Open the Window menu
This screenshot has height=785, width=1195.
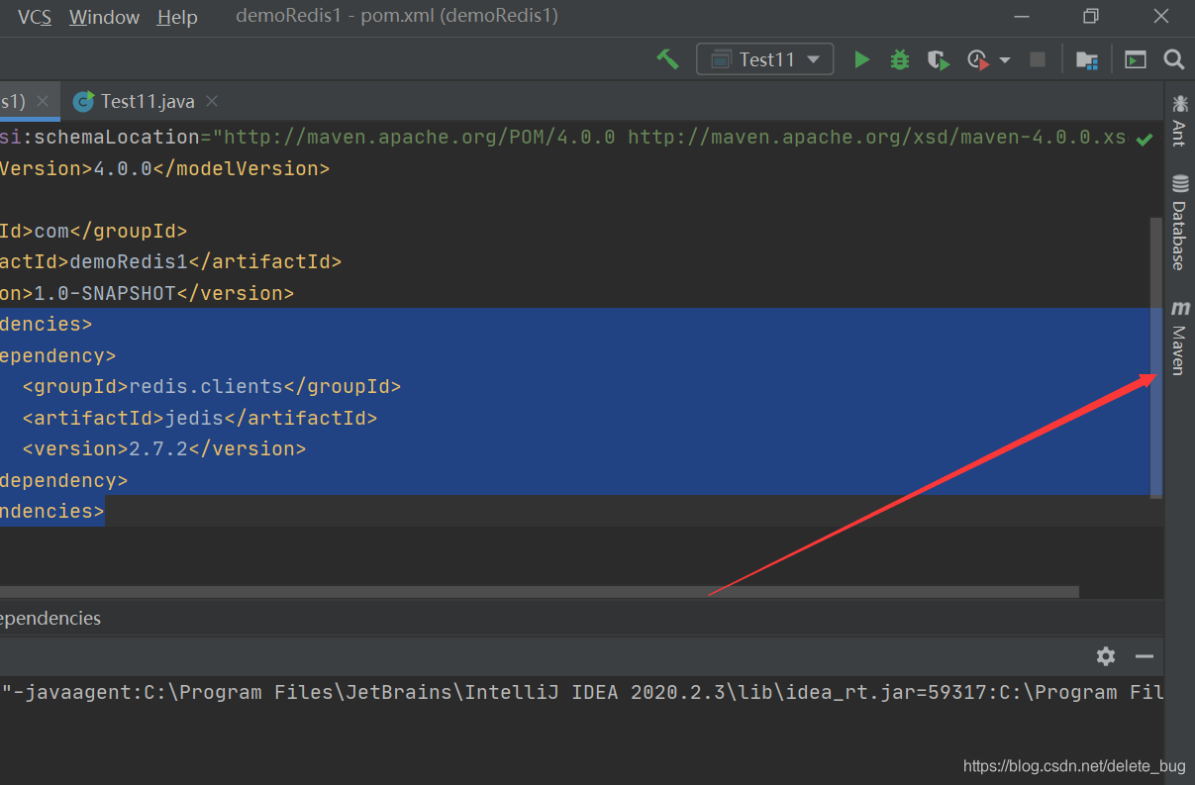click(104, 17)
